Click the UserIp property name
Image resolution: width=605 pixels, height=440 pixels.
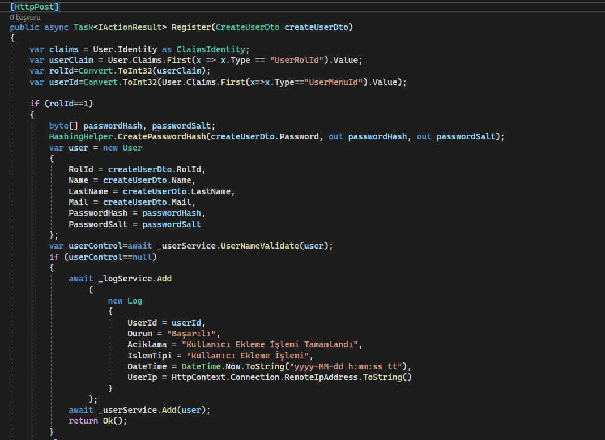(x=142, y=377)
